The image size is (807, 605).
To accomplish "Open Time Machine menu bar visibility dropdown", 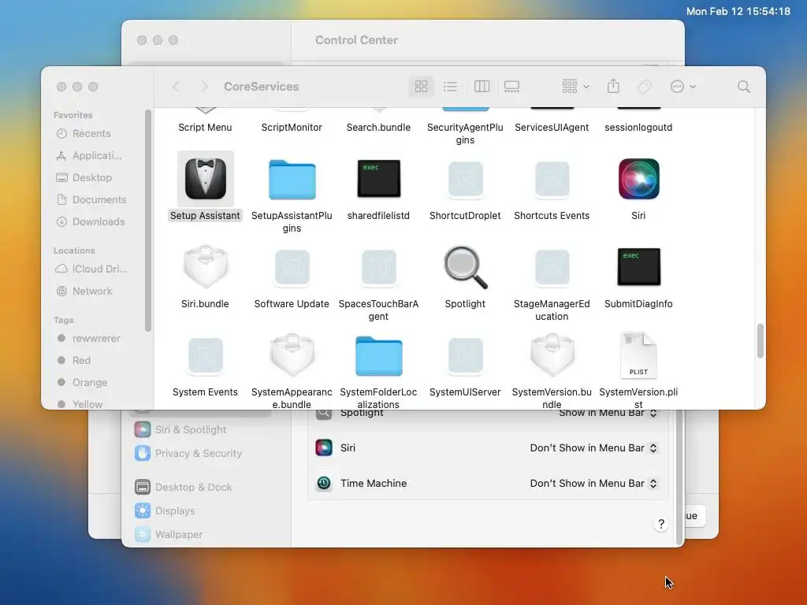I will (594, 484).
